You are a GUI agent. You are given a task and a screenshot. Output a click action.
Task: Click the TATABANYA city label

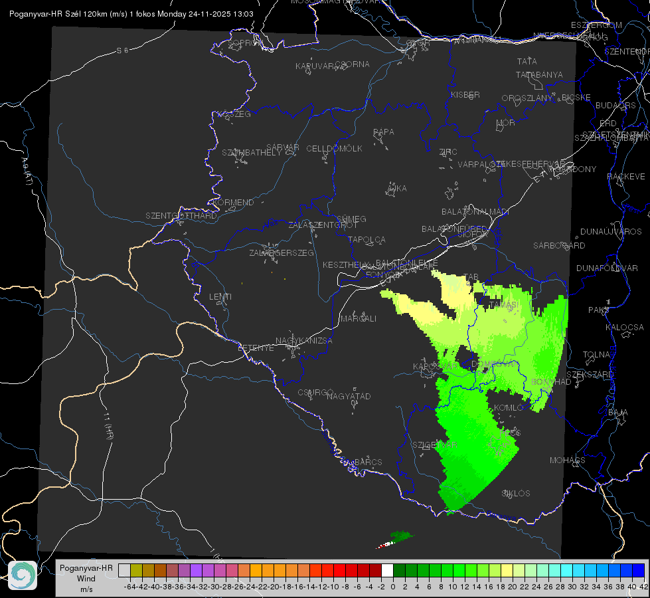[539, 74]
